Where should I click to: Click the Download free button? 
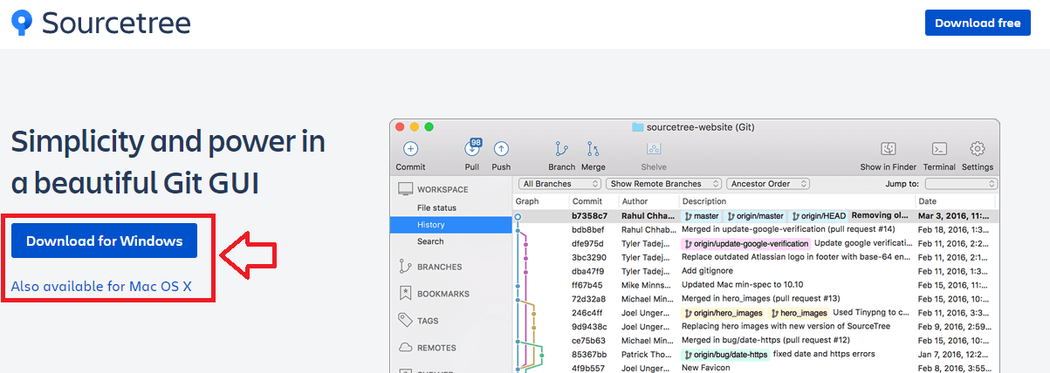pyautogui.click(x=978, y=24)
